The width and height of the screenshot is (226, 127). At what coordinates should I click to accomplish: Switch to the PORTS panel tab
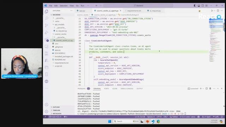107,89
